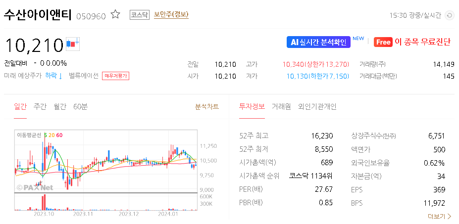459x224 pixels.
Task: Click the 15:30 장종/실시간 status text
Action: tap(415, 15)
